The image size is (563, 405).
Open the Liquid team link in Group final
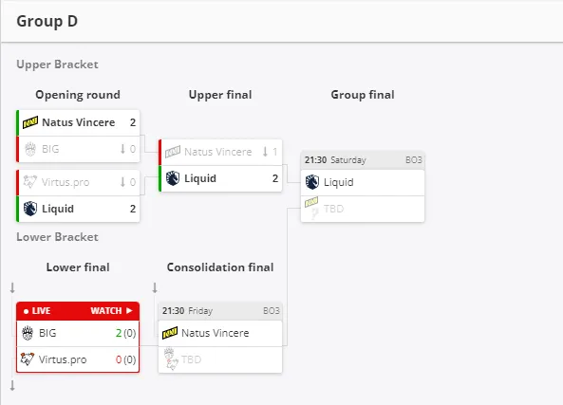pos(339,182)
